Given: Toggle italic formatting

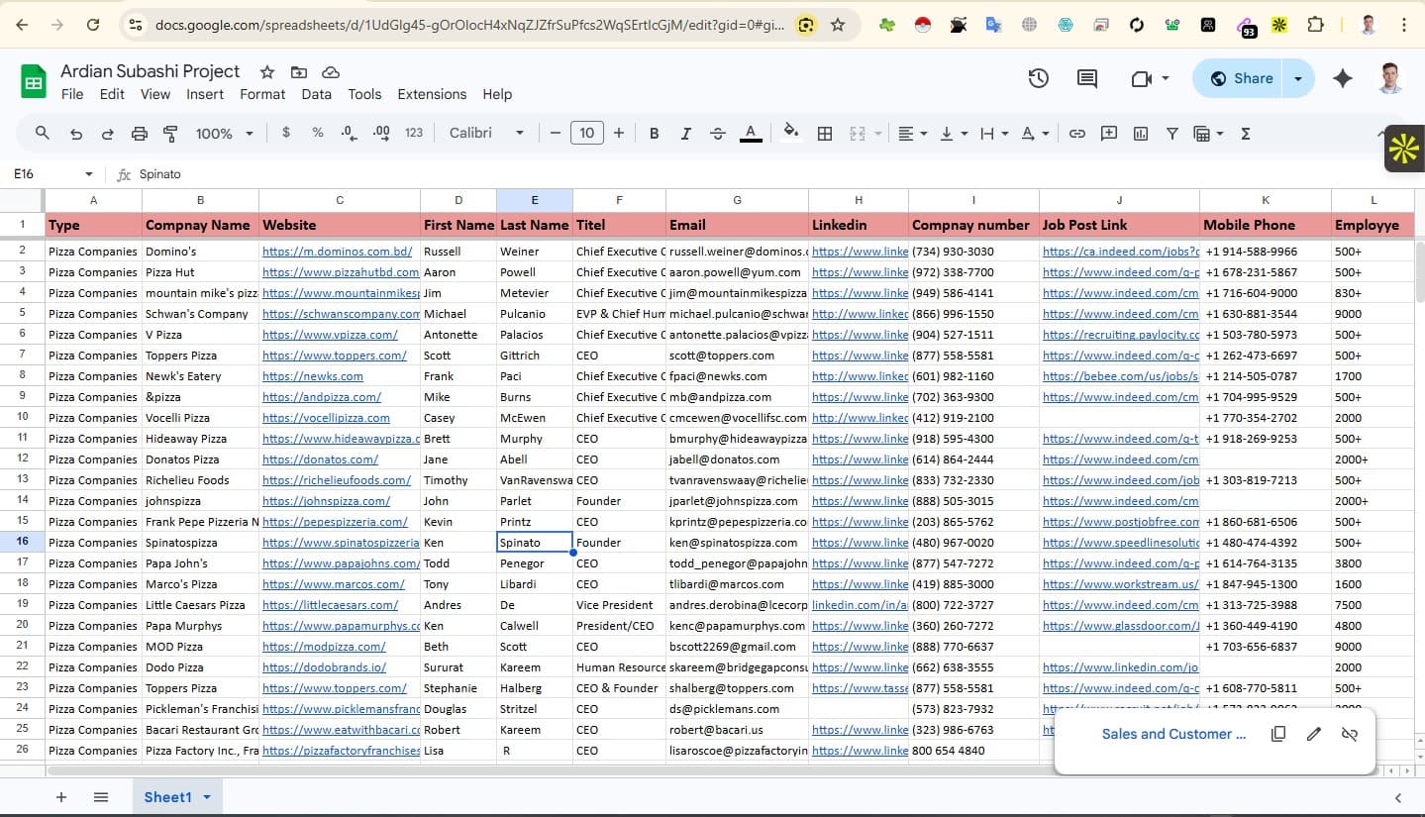Looking at the screenshot, I should [685, 133].
